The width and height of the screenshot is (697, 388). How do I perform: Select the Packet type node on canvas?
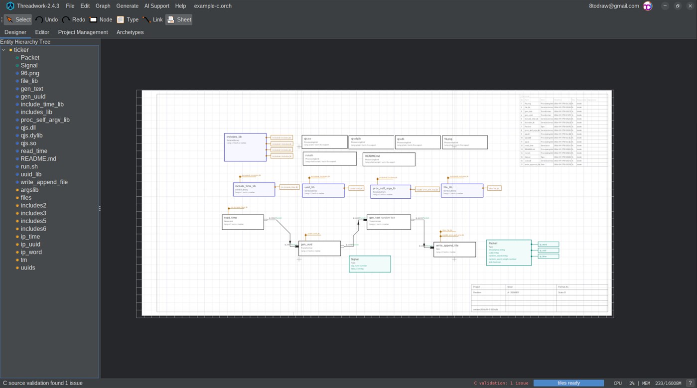click(x=509, y=253)
